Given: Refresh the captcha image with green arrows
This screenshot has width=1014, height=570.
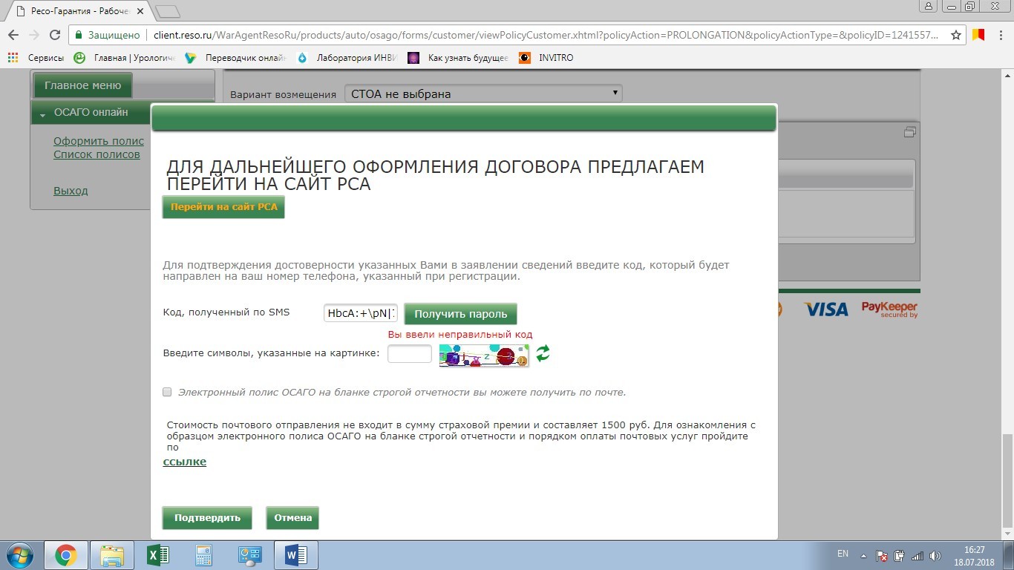Looking at the screenshot, I should [543, 354].
